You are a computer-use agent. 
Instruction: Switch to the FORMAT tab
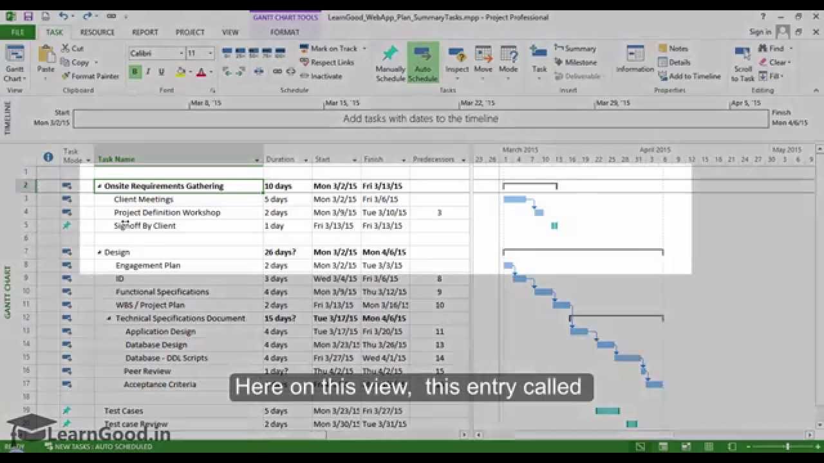pyautogui.click(x=285, y=32)
